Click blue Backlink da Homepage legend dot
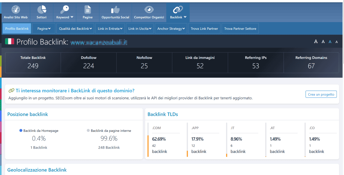Image resolution: width=344 pixels, height=175 pixels. tap(21, 130)
